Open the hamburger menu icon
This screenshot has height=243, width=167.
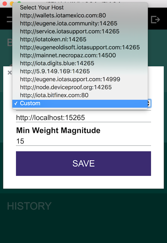tap(9, 20)
